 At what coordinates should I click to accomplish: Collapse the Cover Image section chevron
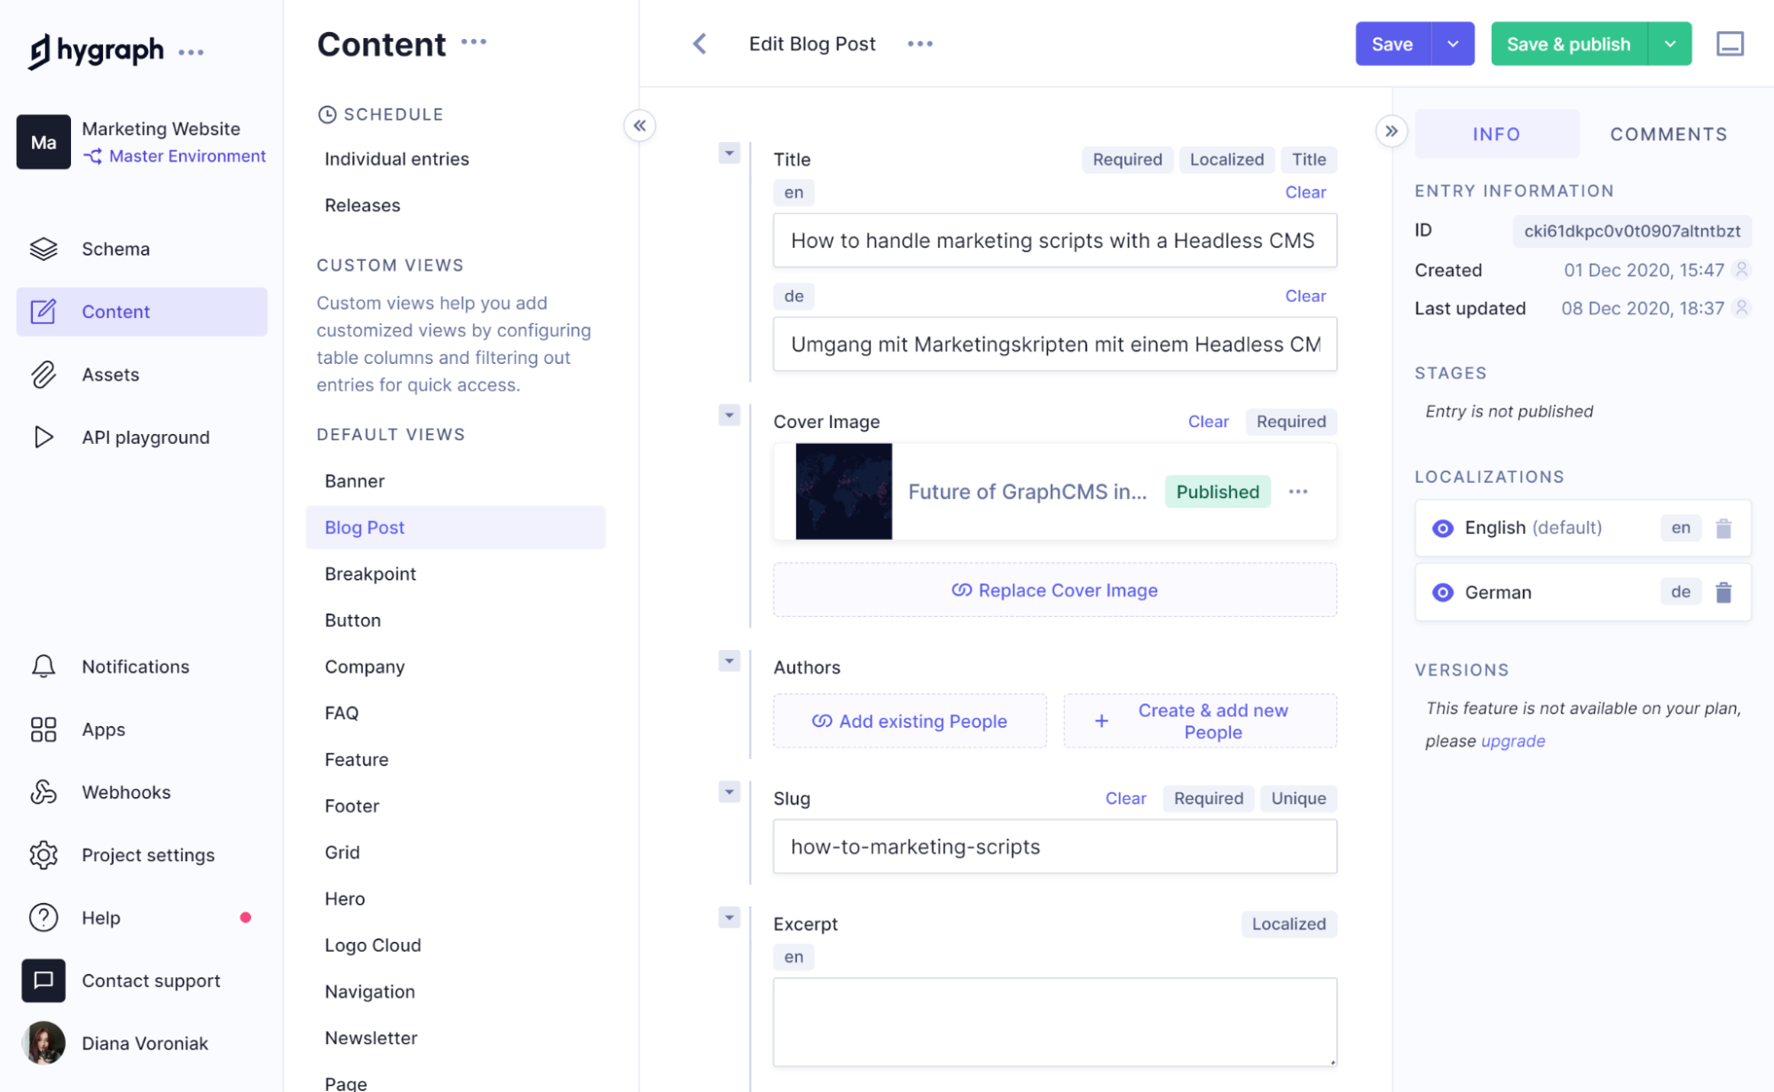(729, 415)
